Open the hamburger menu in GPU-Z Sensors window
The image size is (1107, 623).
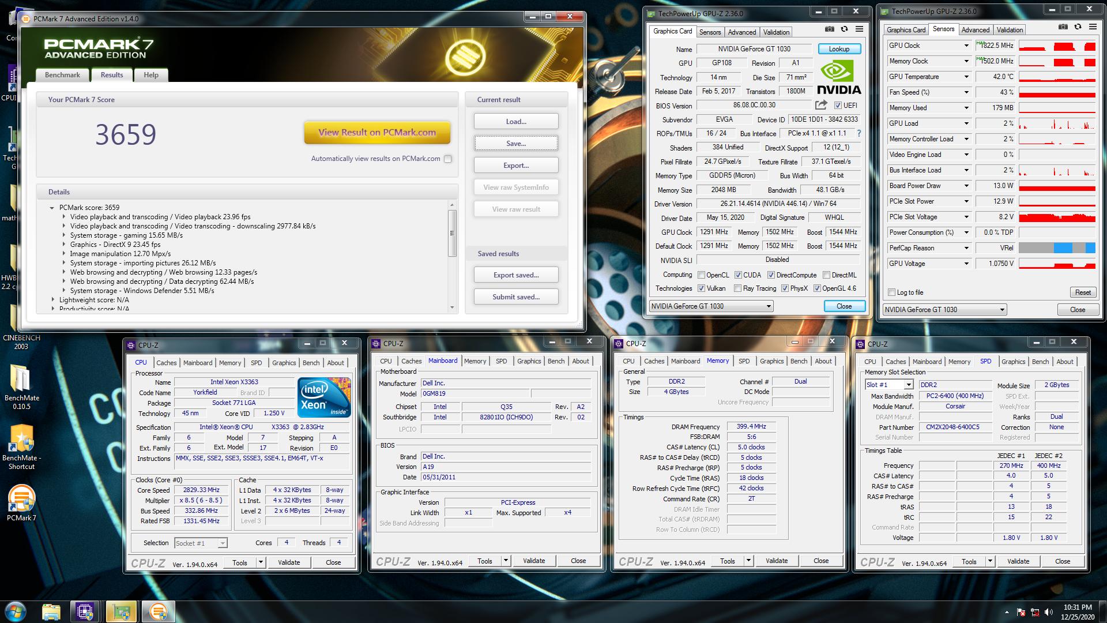[1093, 27]
